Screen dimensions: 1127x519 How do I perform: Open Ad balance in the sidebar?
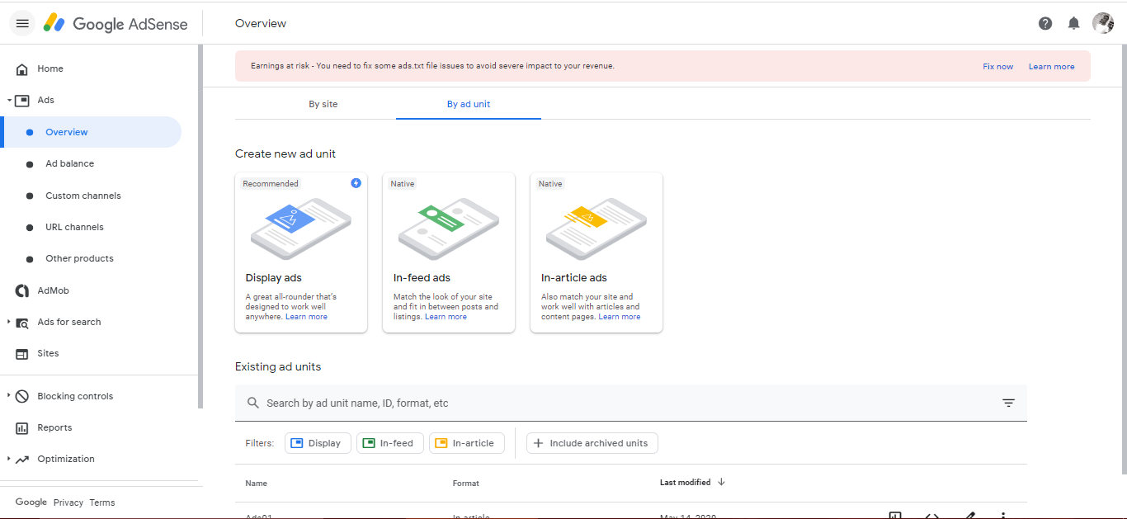point(69,163)
